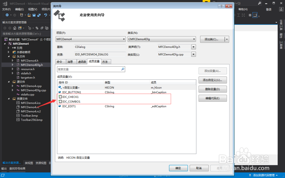Click the Open File folder icon
This screenshot has width=285, height=178.
coord(29,15)
